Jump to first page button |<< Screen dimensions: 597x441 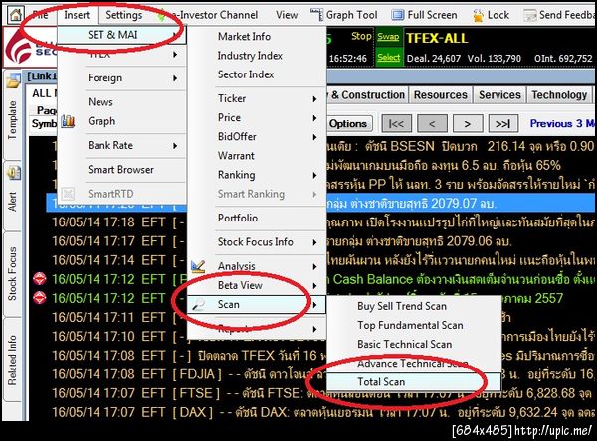coord(396,123)
